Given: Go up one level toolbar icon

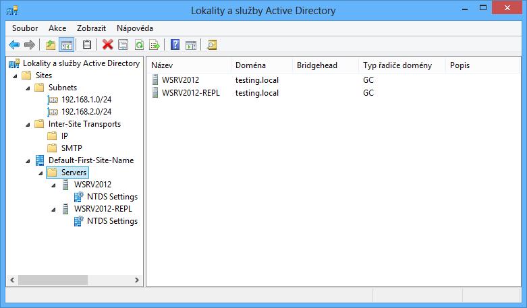Looking at the screenshot, I should [51, 44].
